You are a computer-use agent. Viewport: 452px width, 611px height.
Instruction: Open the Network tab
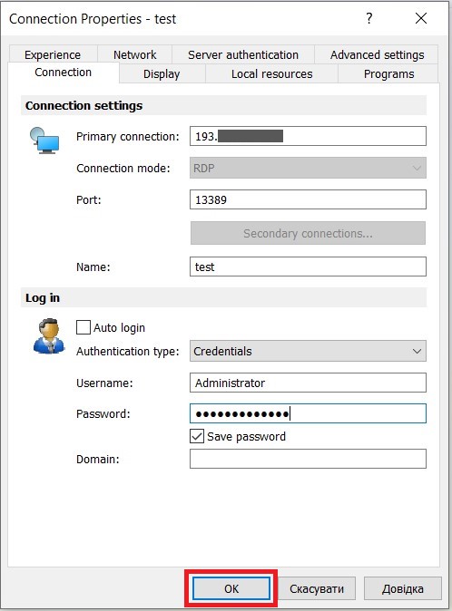(134, 55)
